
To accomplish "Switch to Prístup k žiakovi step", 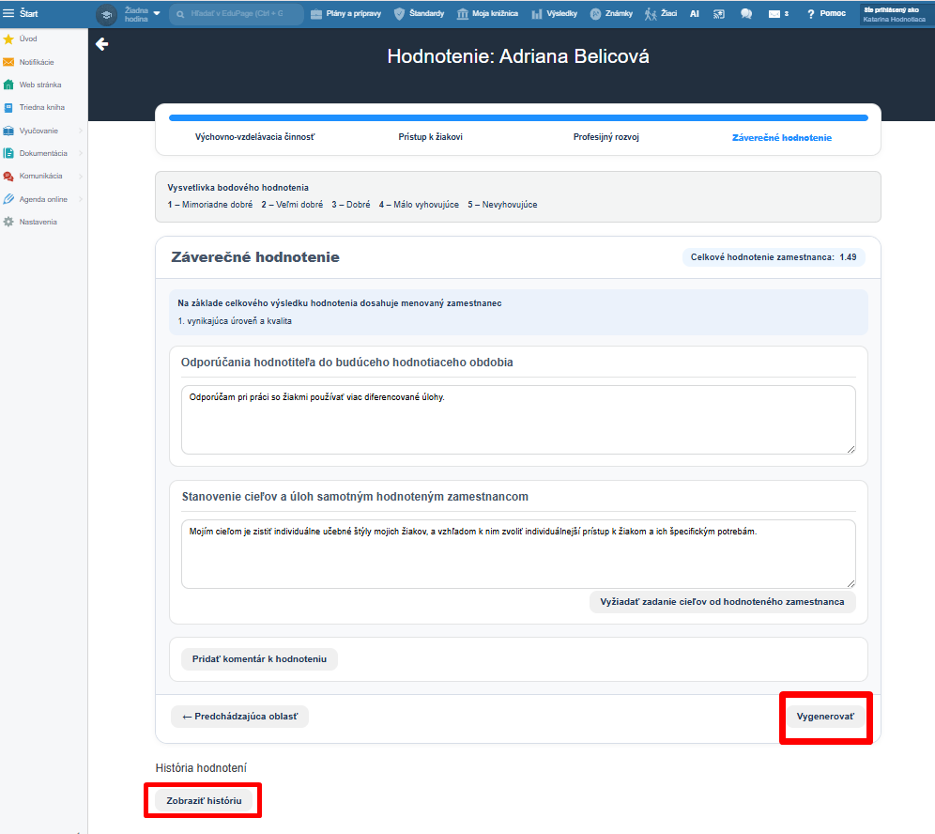I will click(430, 137).
